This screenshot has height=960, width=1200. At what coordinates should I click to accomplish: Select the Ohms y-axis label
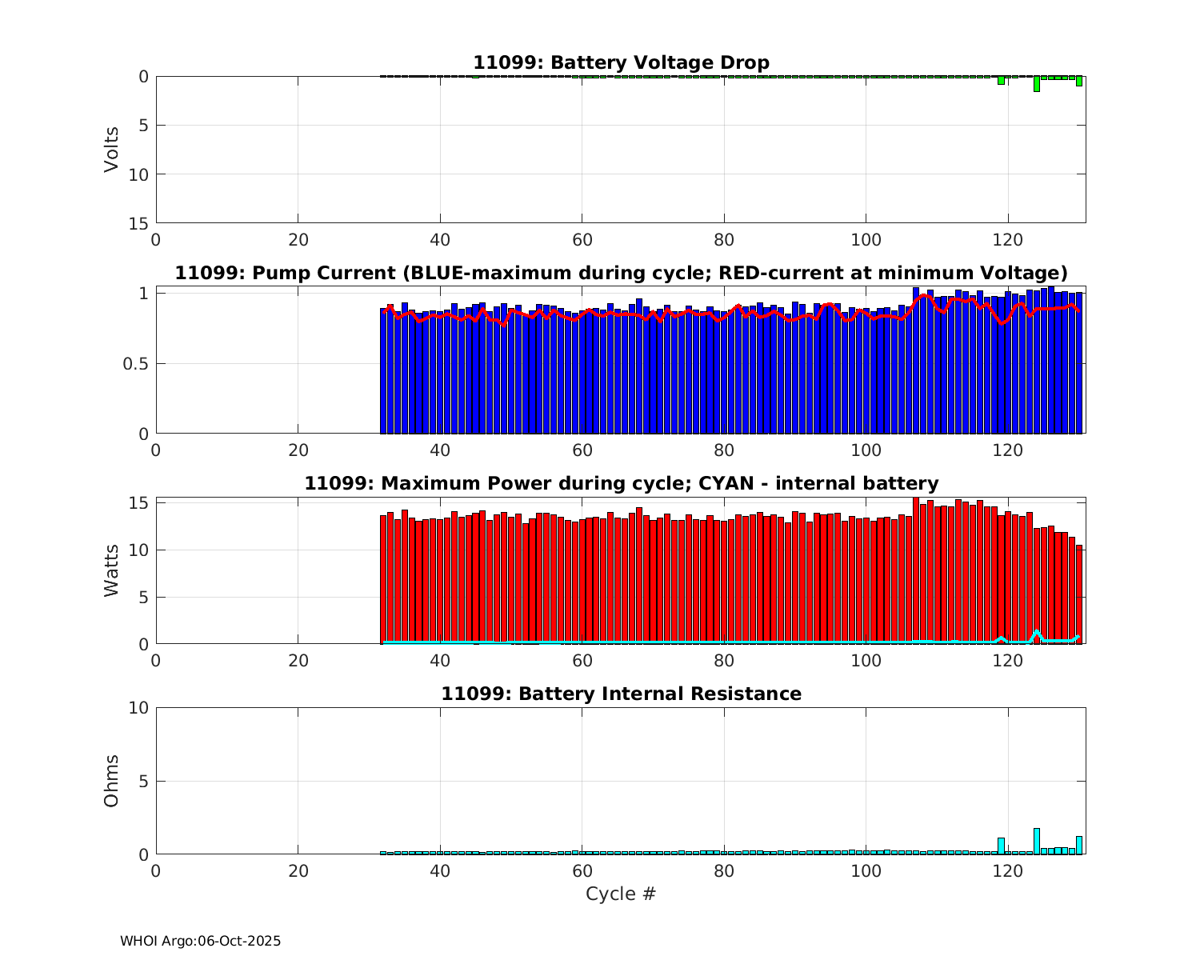112,781
